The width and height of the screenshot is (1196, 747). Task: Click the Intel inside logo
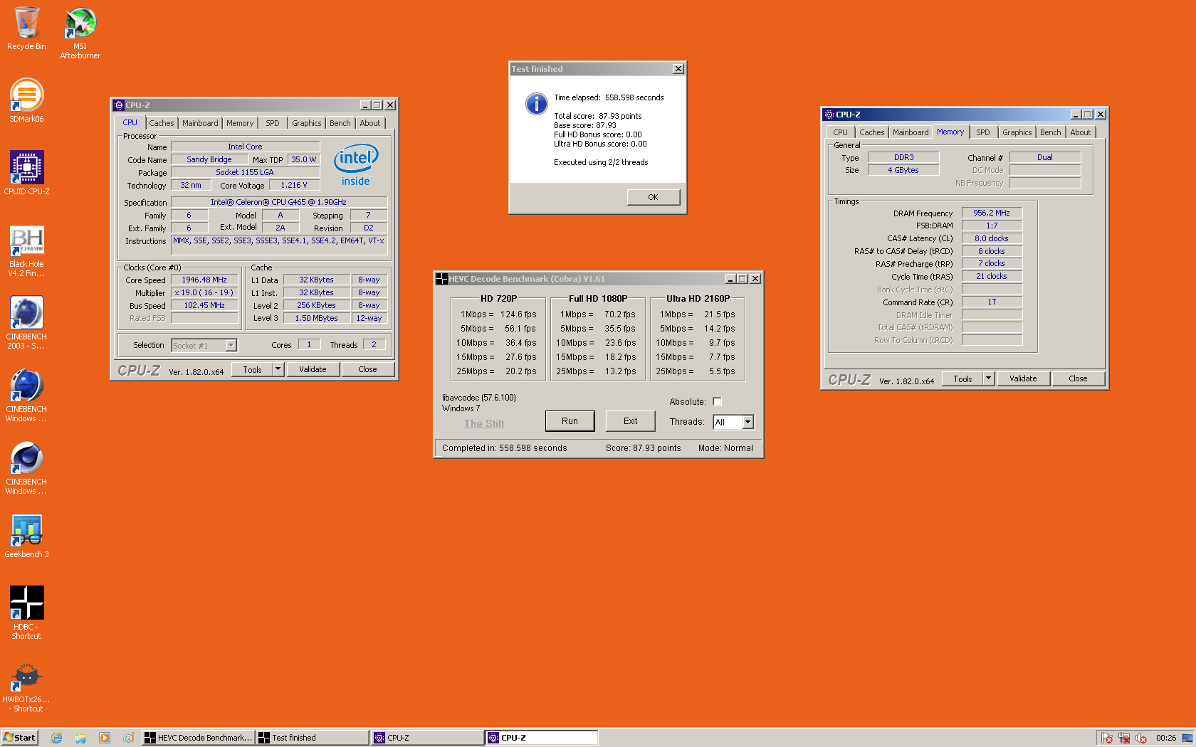[356, 166]
